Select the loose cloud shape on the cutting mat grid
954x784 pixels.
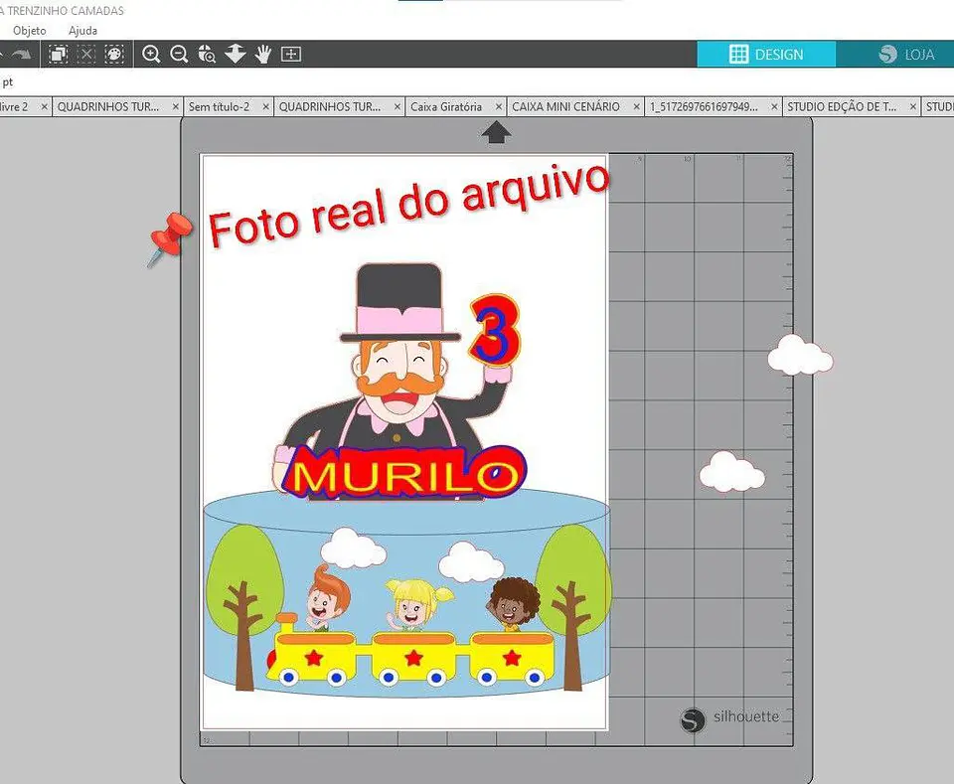[732, 473]
